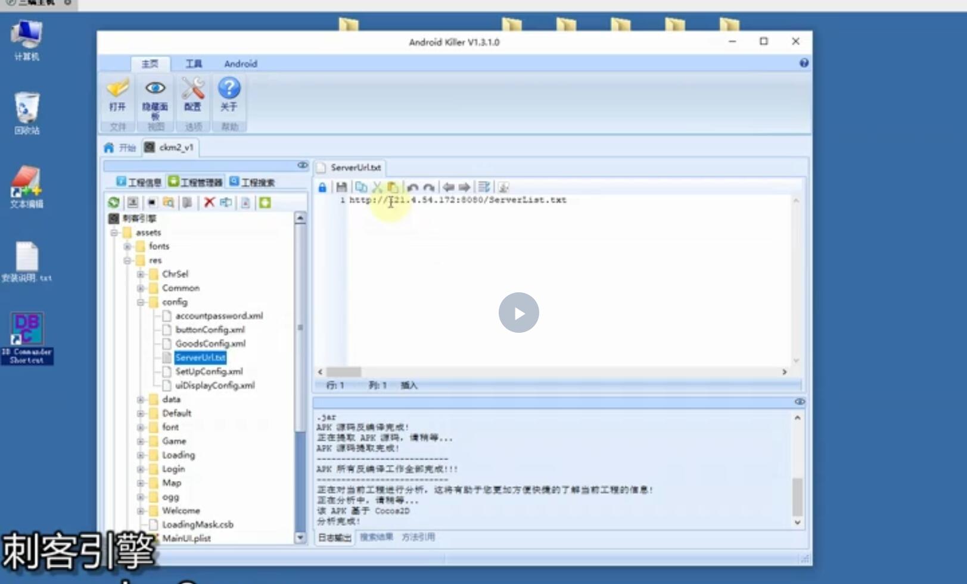Click the scissors cut icon
This screenshot has width=967, height=584.
[x=377, y=188]
